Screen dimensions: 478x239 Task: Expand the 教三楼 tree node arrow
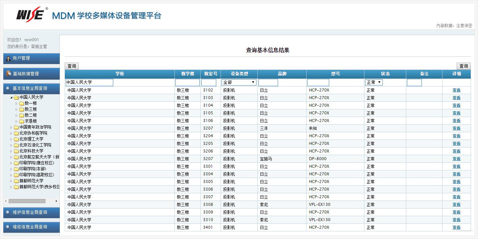tap(17, 109)
